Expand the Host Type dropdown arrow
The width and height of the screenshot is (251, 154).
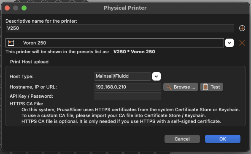[157, 76]
